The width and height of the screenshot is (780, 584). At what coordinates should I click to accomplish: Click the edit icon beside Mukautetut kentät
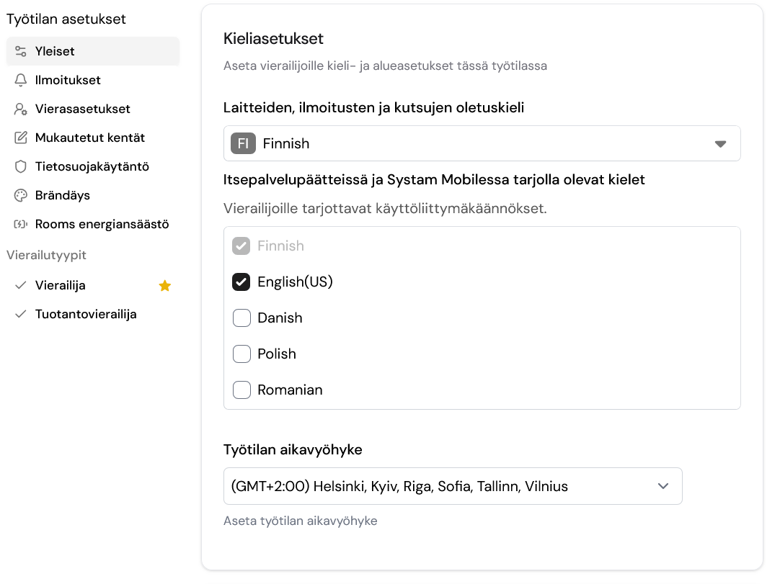coord(21,138)
